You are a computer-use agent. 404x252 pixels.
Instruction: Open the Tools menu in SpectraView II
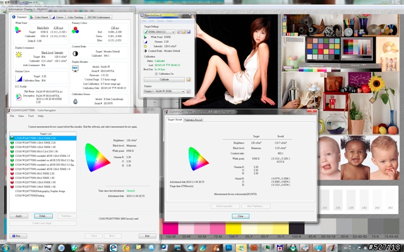pyautogui.click(x=160, y=21)
